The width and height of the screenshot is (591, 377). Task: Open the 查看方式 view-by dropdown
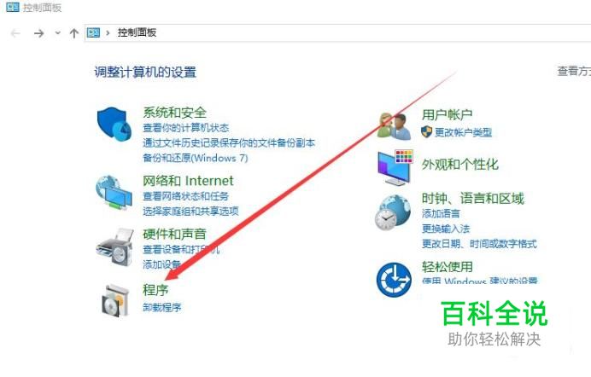[x=574, y=71]
